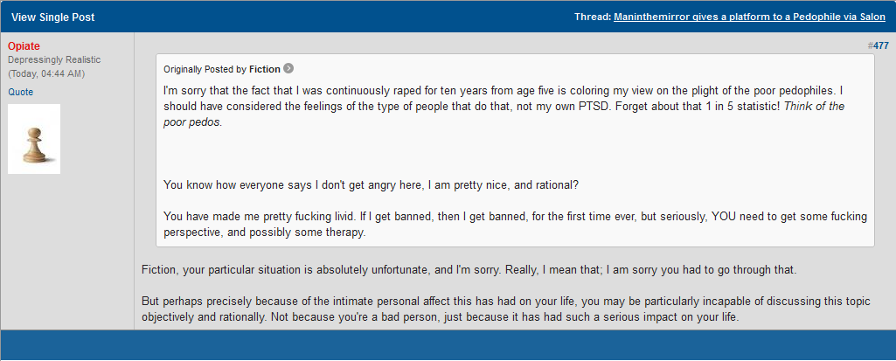Click the quoted line starting 'You know how everyone'

[372, 185]
